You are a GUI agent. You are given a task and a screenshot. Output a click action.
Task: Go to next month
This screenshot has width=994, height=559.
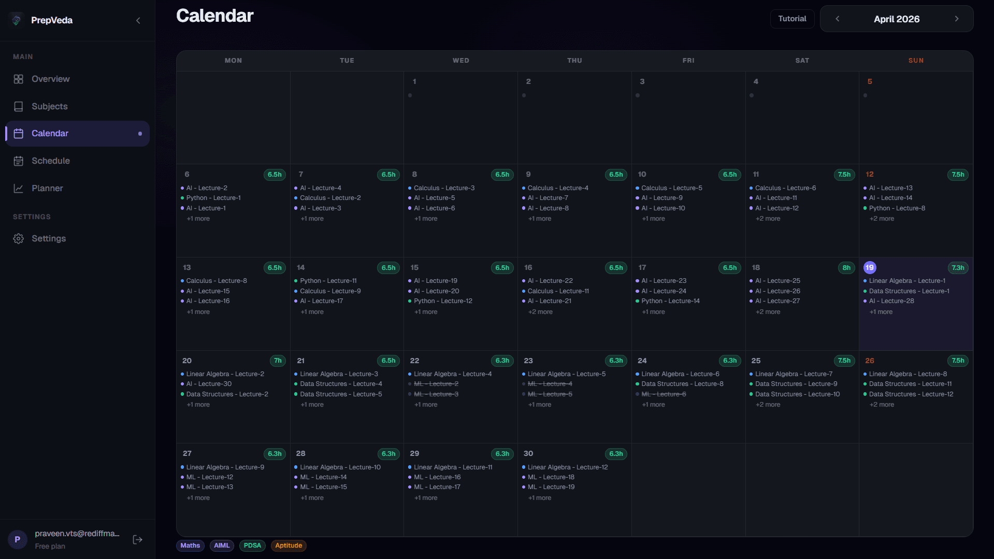(x=956, y=19)
